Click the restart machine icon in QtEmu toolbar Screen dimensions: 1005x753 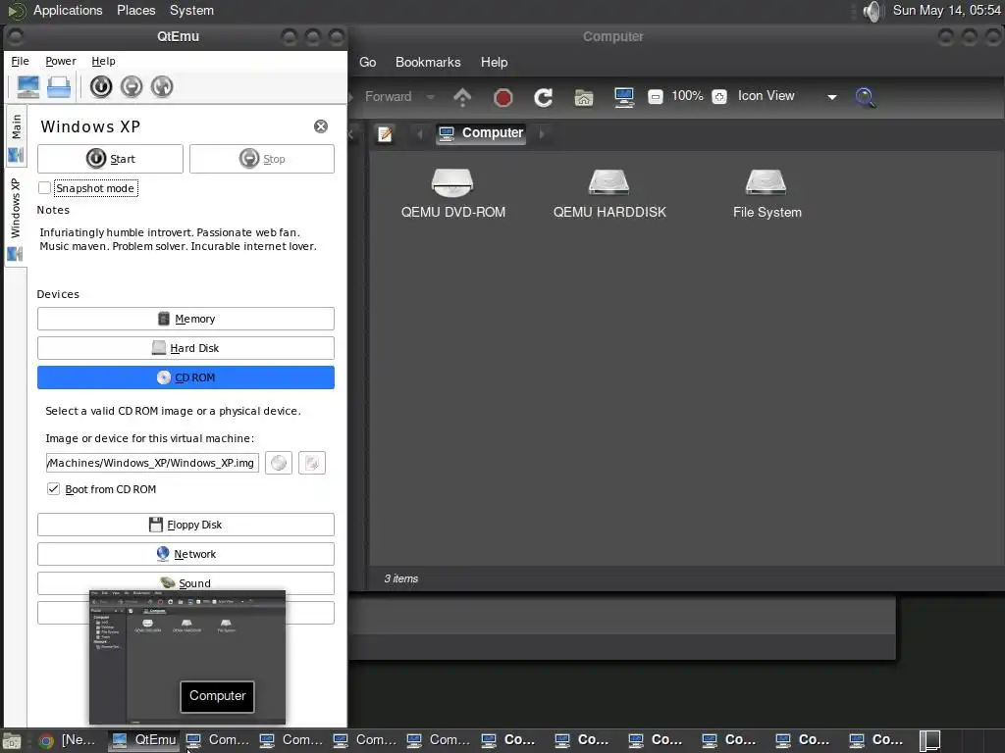tap(162, 86)
